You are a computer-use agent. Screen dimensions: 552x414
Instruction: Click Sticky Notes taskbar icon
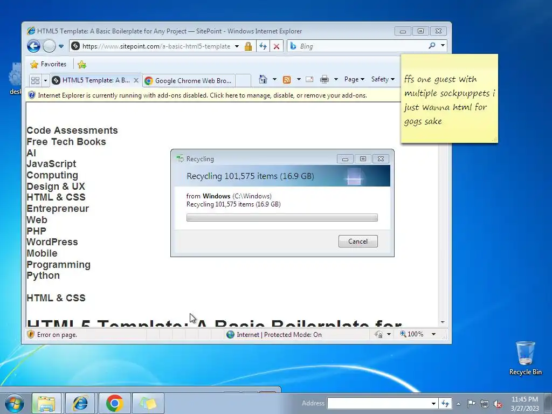(x=148, y=403)
